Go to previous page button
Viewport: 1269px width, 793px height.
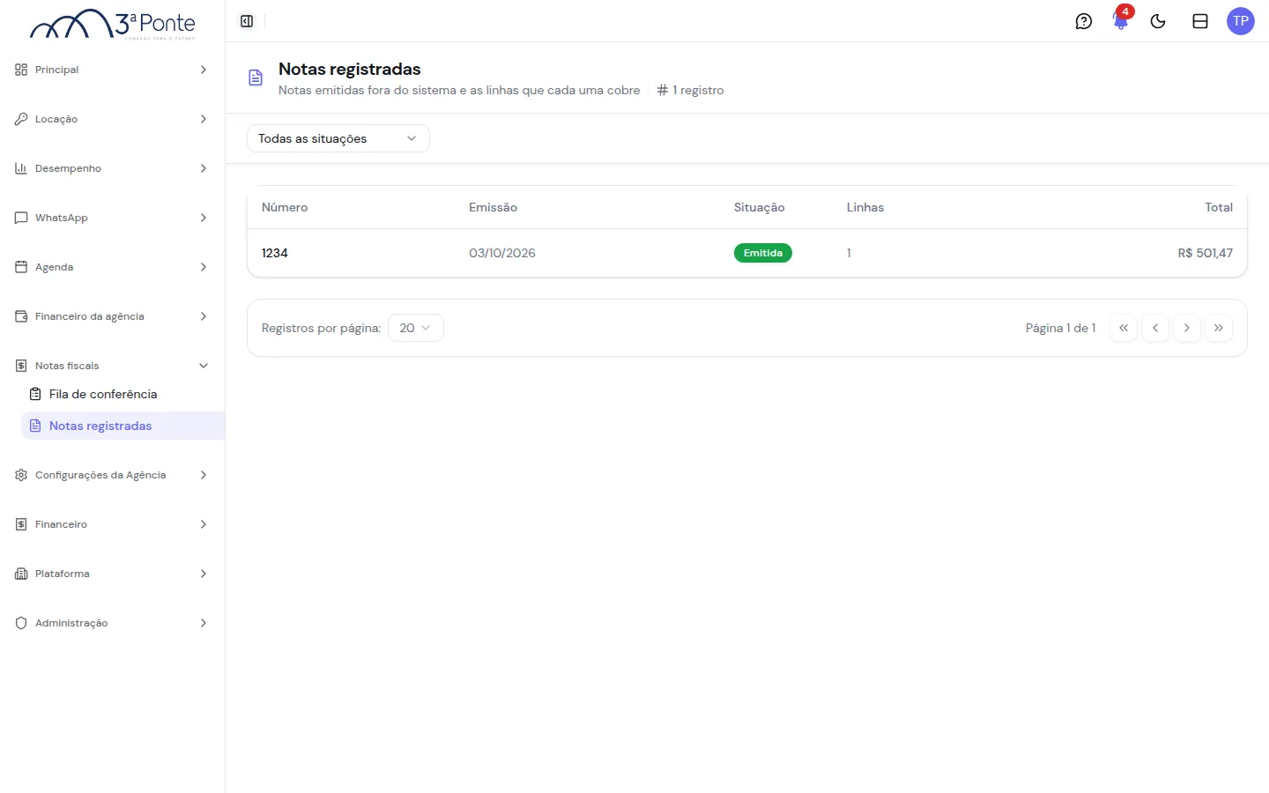pyautogui.click(x=1155, y=328)
